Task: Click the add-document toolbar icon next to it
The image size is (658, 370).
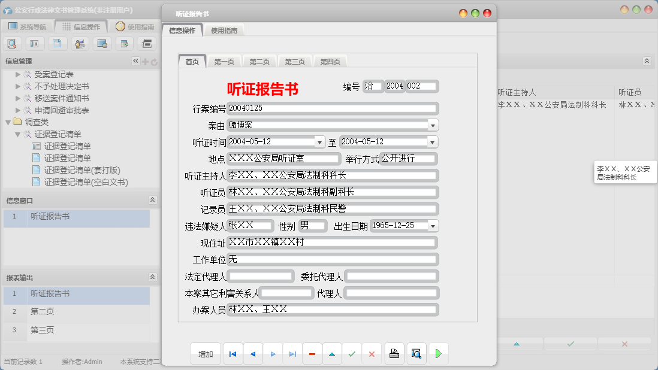Action: tap(124, 43)
